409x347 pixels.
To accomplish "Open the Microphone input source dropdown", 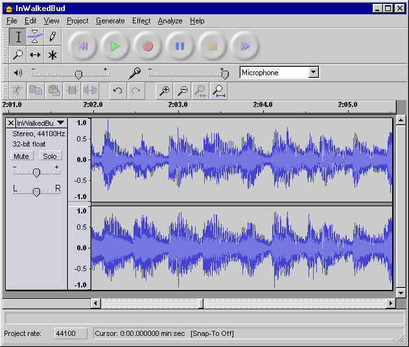I will [314, 73].
